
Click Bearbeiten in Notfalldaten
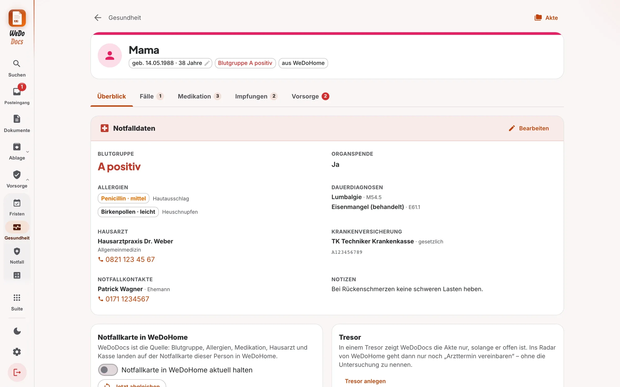coord(529,128)
